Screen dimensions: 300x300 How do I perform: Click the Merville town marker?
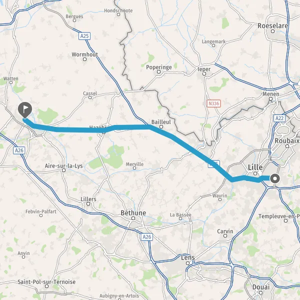[x=134, y=168]
